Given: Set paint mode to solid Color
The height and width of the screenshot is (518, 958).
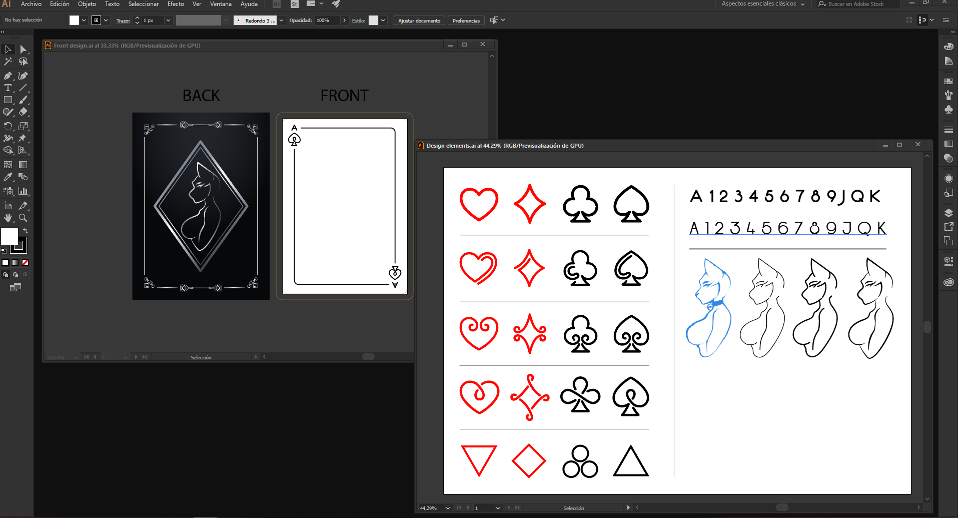Looking at the screenshot, I should tap(6, 262).
